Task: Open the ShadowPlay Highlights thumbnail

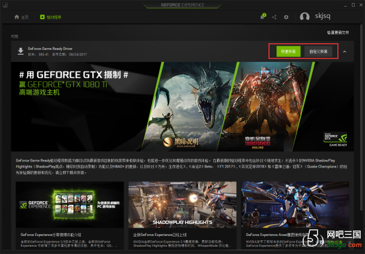Action: click(x=182, y=205)
